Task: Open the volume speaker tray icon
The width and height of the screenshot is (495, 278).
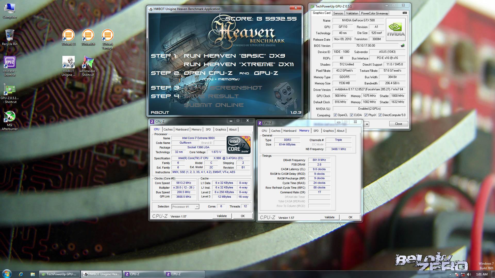Action: 469,274
